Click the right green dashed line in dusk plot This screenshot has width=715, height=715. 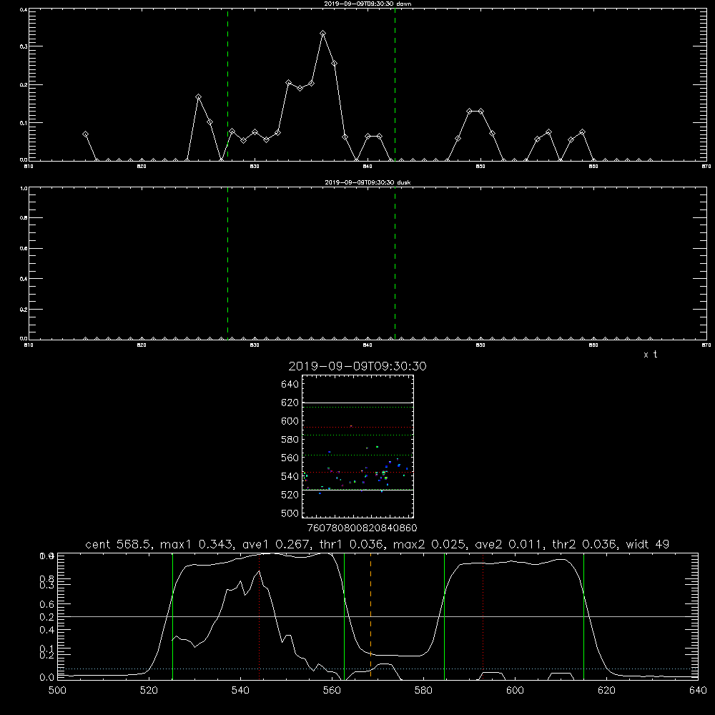click(x=395, y=263)
